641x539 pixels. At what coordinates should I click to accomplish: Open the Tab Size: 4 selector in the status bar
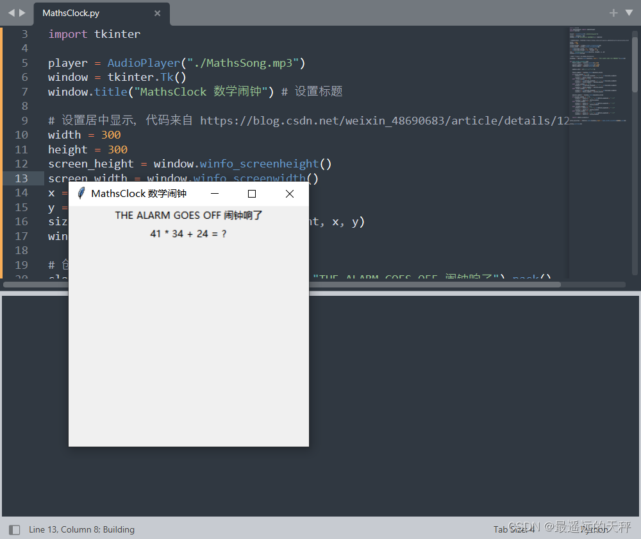point(513,529)
